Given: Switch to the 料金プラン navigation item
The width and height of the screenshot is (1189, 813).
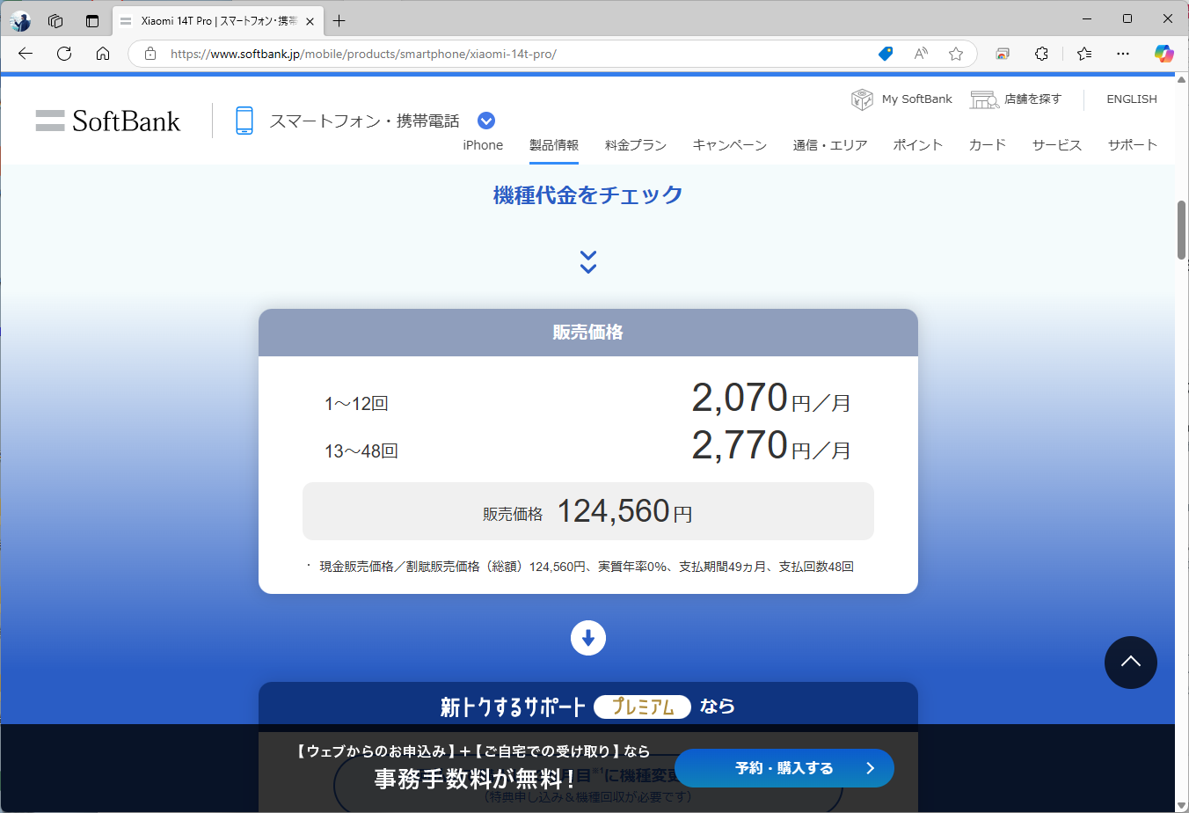Looking at the screenshot, I should click(x=636, y=145).
